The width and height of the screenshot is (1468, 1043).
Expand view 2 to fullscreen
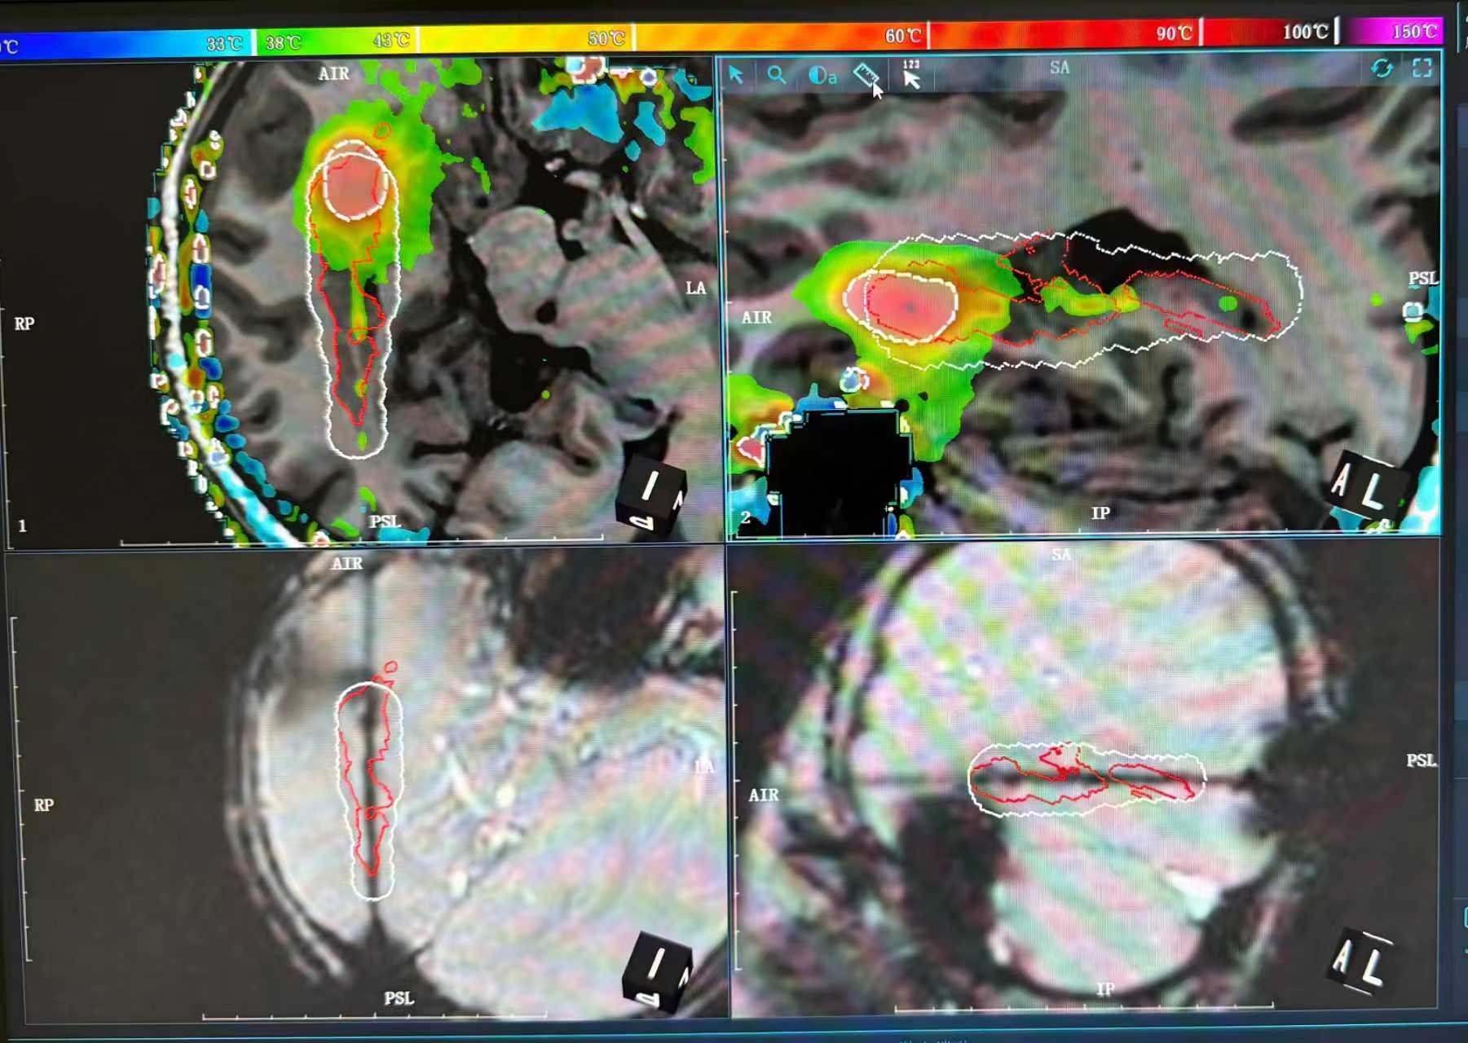pos(1422,68)
